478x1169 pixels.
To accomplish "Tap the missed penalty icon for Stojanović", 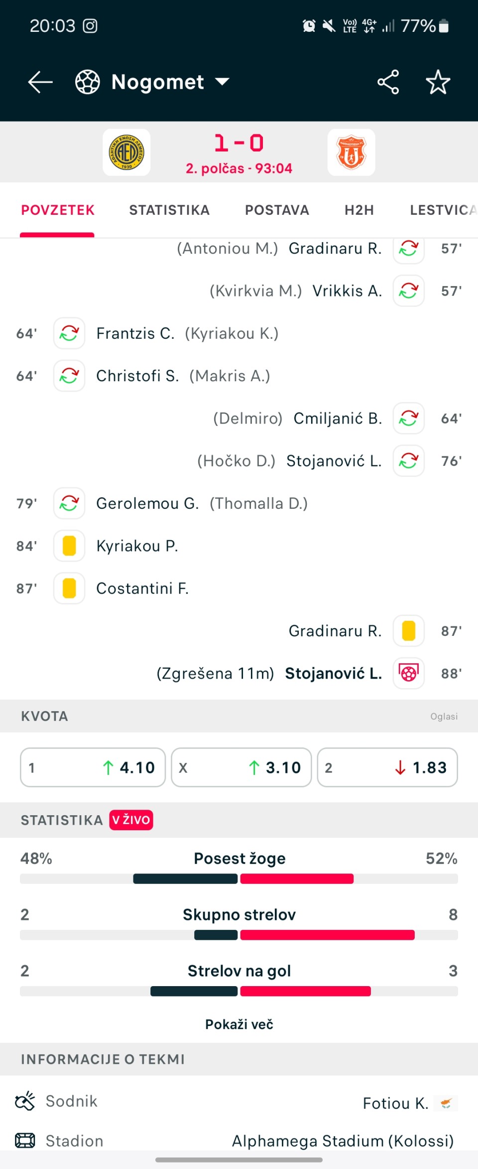I will [409, 674].
